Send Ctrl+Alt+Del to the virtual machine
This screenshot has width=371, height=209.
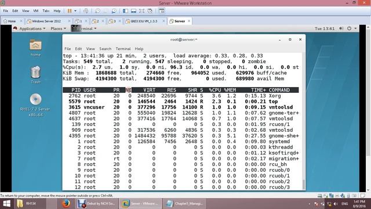pos(86,11)
